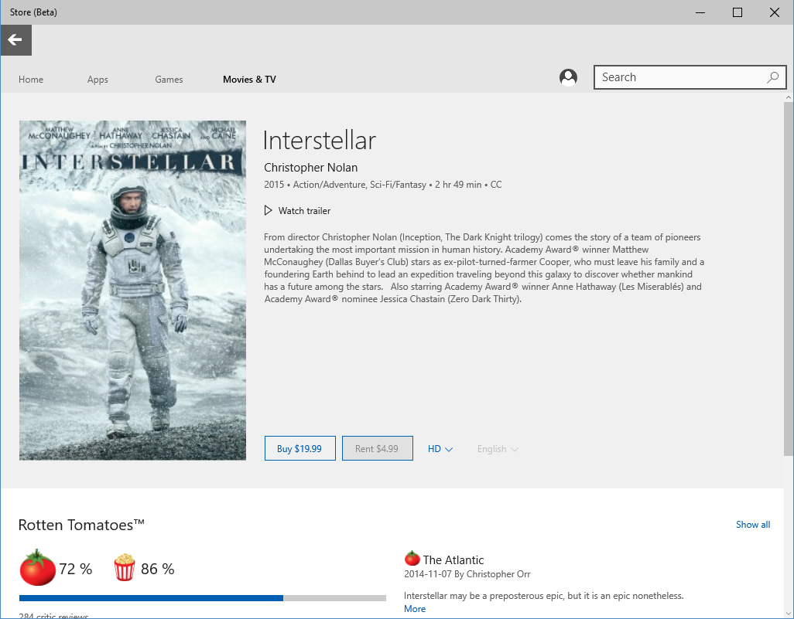Click the tomato icon beside The Atlantic
The height and width of the screenshot is (619, 794).
[412, 559]
